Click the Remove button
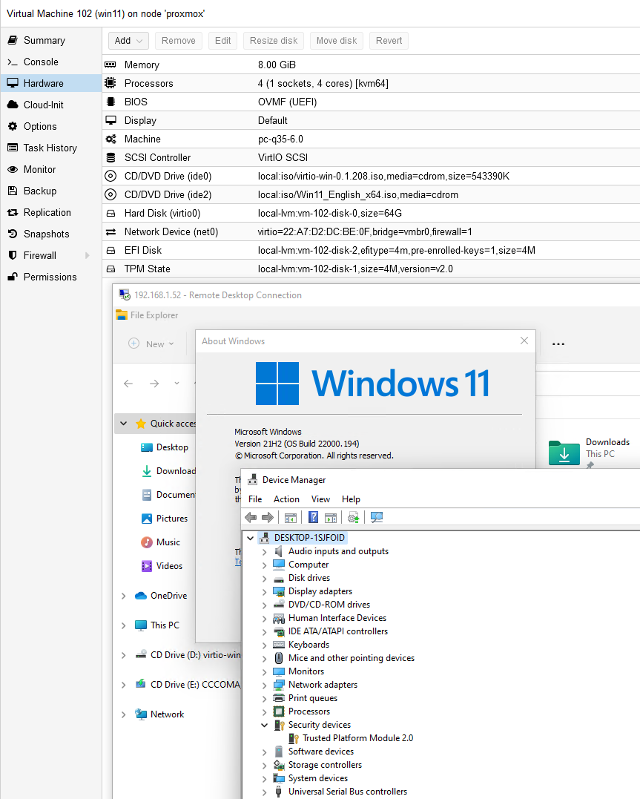 coord(178,41)
